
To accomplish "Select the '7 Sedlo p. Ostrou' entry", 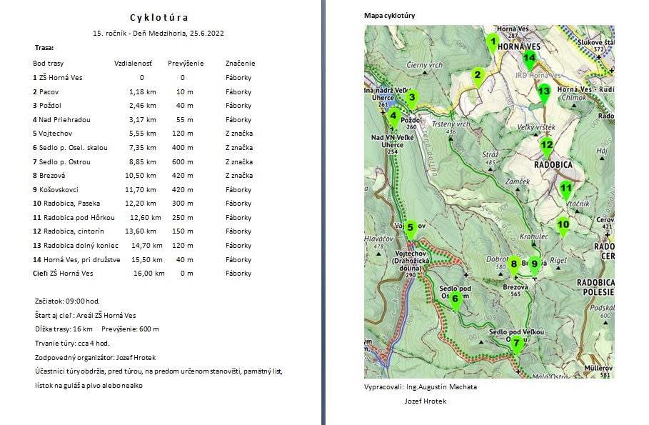I will pos(61,162).
